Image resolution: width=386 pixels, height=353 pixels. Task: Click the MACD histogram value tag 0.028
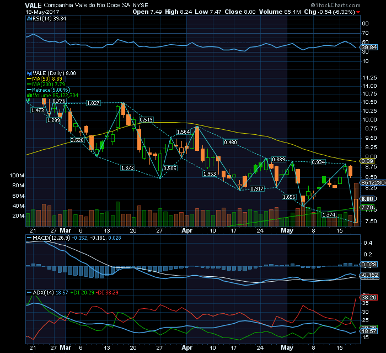pyautogui.click(x=369, y=265)
